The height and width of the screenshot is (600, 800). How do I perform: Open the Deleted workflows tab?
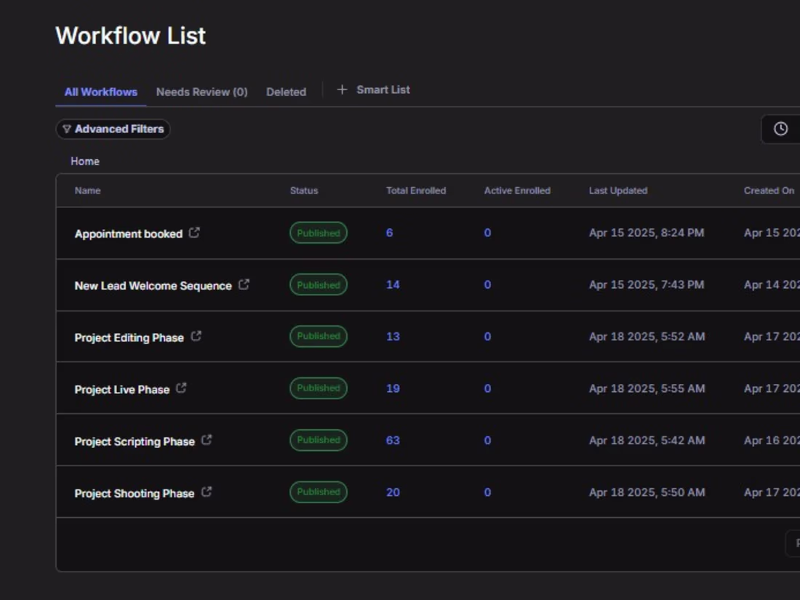pyautogui.click(x=286, y=92)
